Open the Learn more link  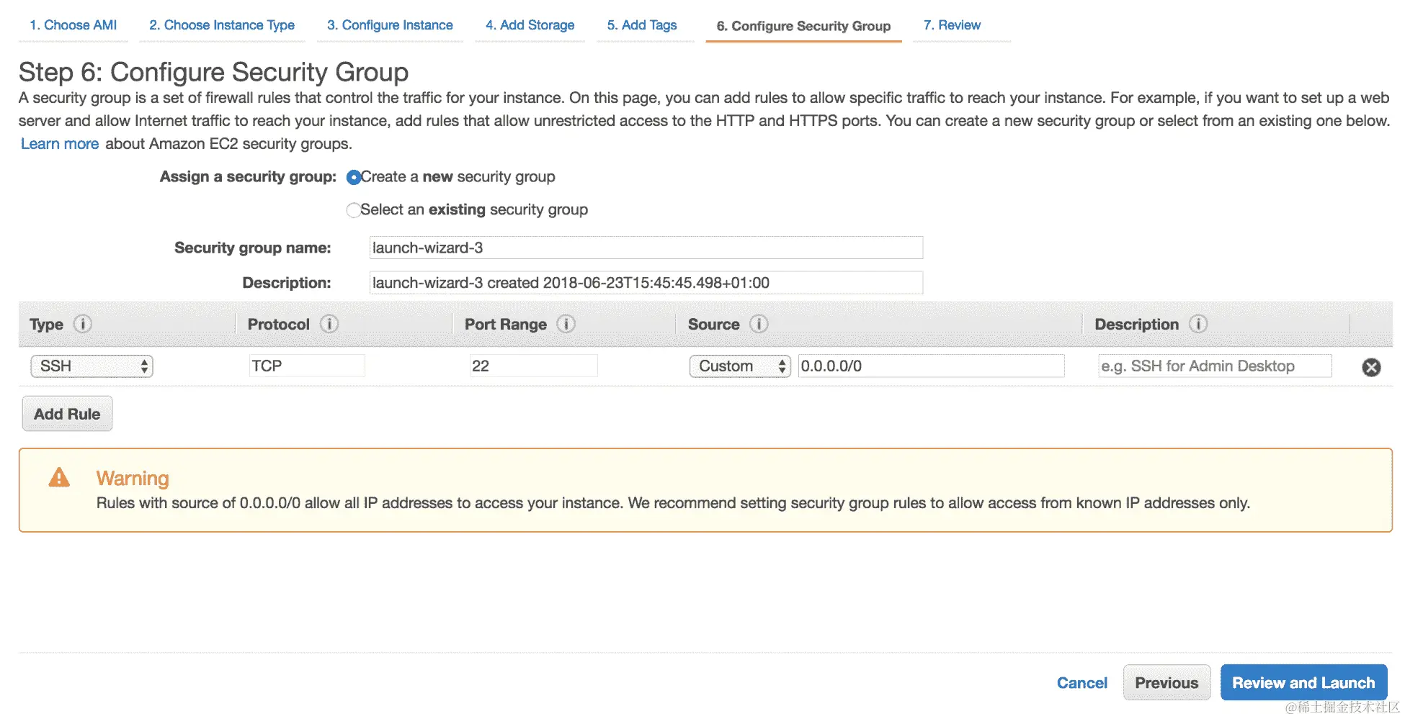click(x=60, y=144)
